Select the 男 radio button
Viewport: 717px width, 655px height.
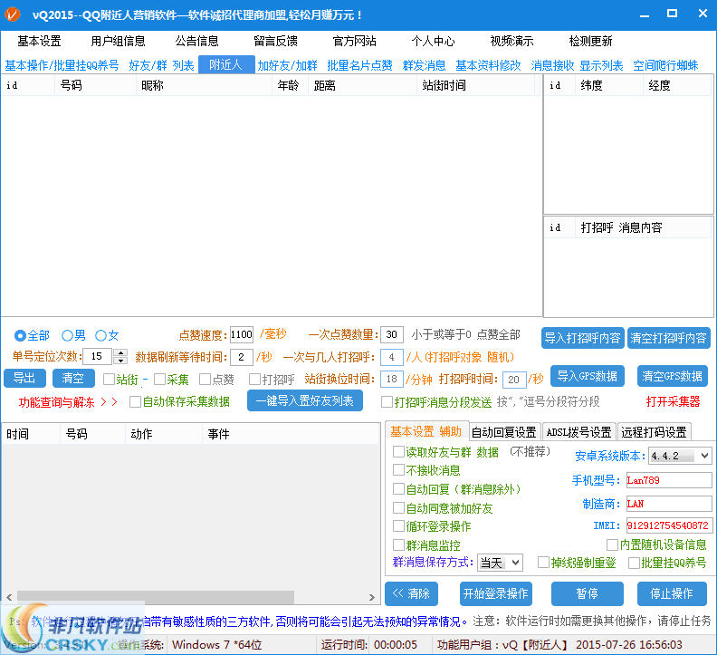(x=67, y=335)
